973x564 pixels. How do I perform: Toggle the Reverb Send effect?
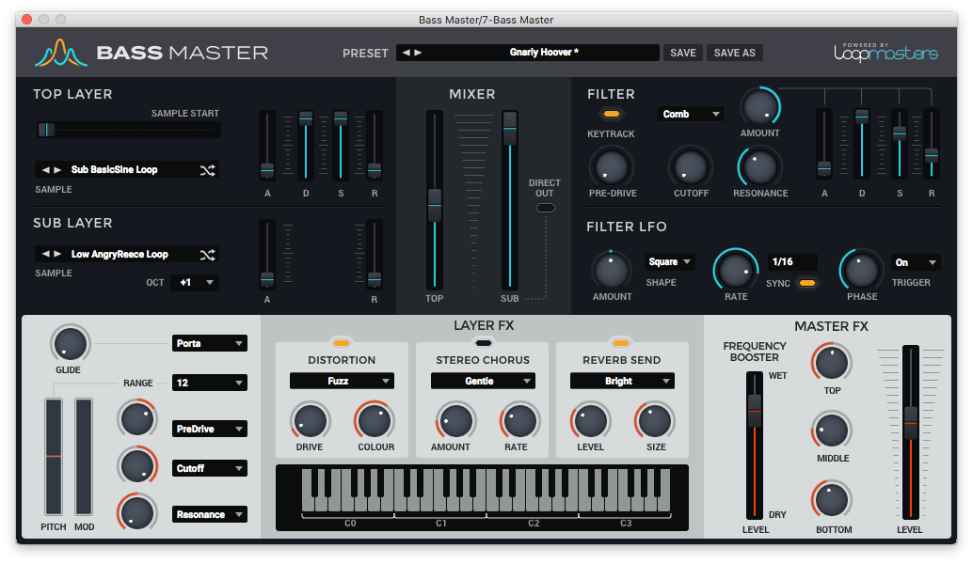(622, 342)
